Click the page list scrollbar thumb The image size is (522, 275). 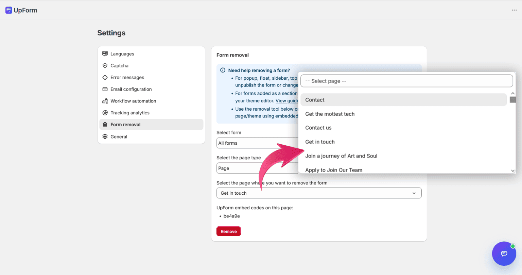[x=513, y=99]
